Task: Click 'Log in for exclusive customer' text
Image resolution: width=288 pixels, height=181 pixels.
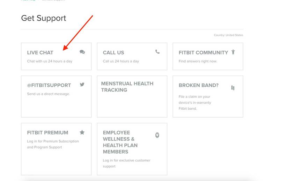Action: (127, 160)
